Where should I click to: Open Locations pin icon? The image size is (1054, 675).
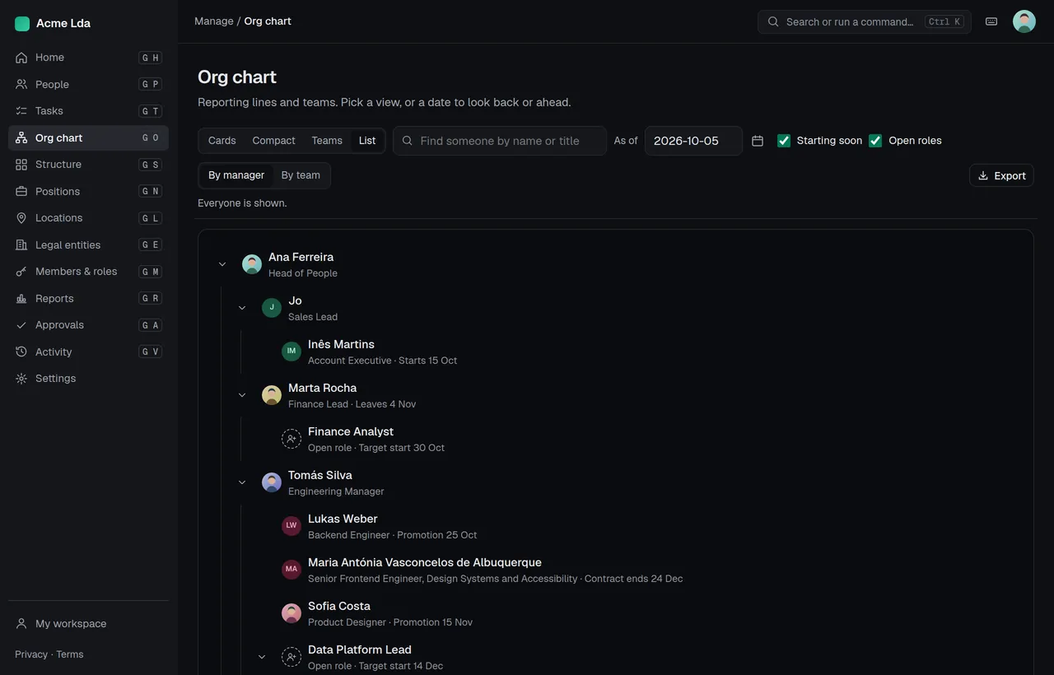tap(21, 218)
